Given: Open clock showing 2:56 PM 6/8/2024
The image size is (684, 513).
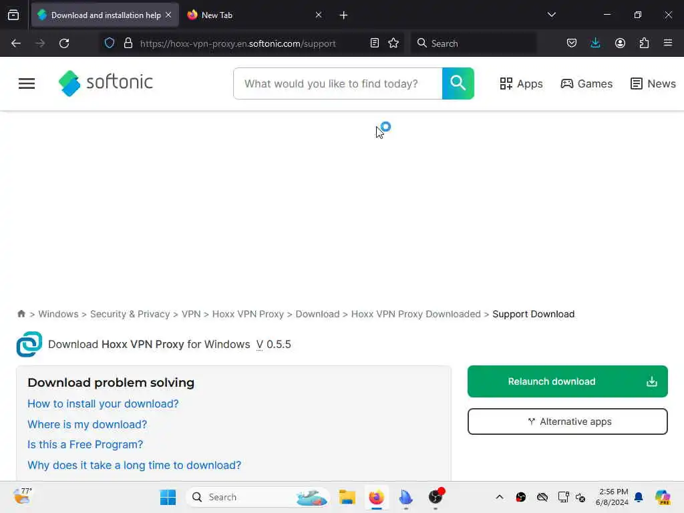Looking at the screenshot, I should [x=613, y=497].
